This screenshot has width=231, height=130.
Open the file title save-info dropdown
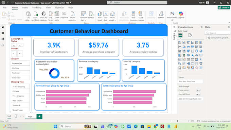70,3
